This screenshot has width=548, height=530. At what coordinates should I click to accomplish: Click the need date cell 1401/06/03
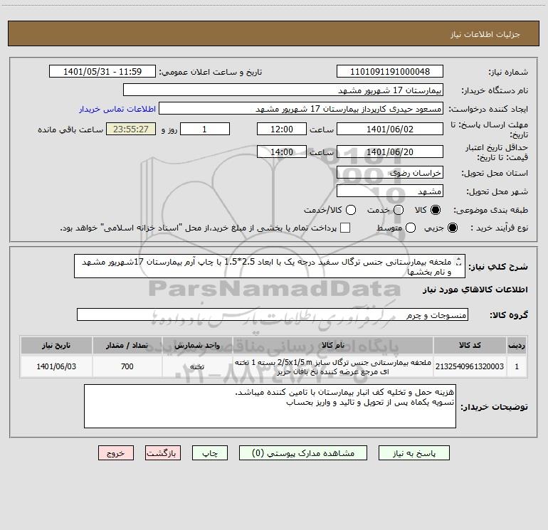point(56,366)
